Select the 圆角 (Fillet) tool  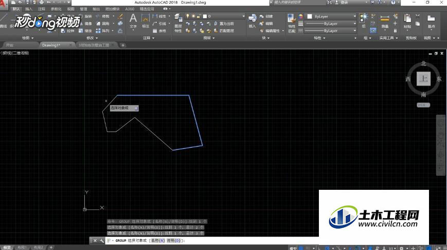coord(103,24)
